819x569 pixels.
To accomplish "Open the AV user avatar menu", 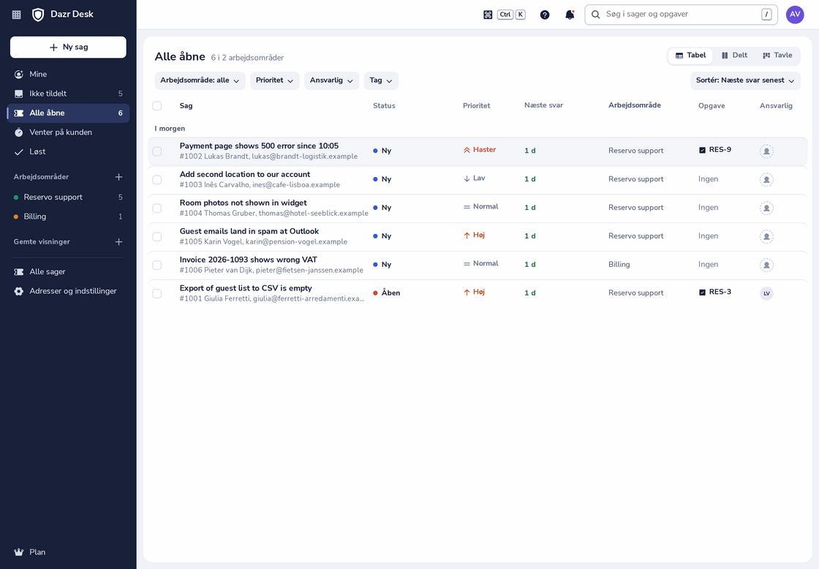I will point(795,15).
